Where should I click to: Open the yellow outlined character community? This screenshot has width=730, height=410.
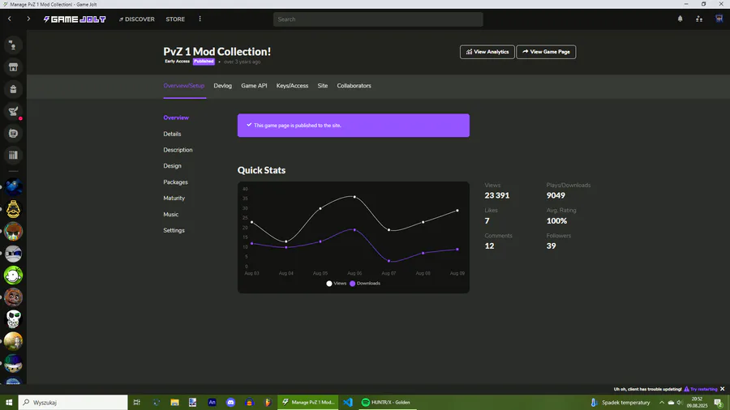[x=13, y=209]
